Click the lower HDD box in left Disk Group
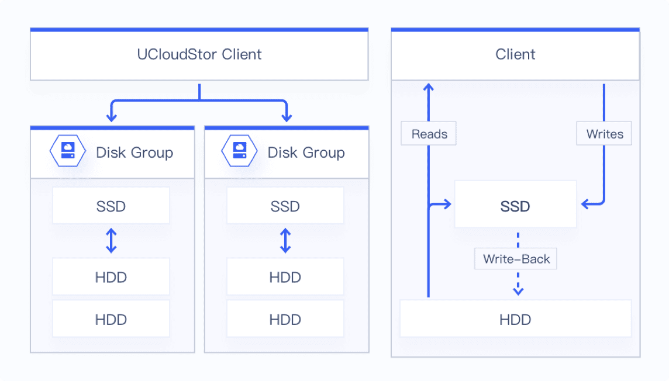 111,319
